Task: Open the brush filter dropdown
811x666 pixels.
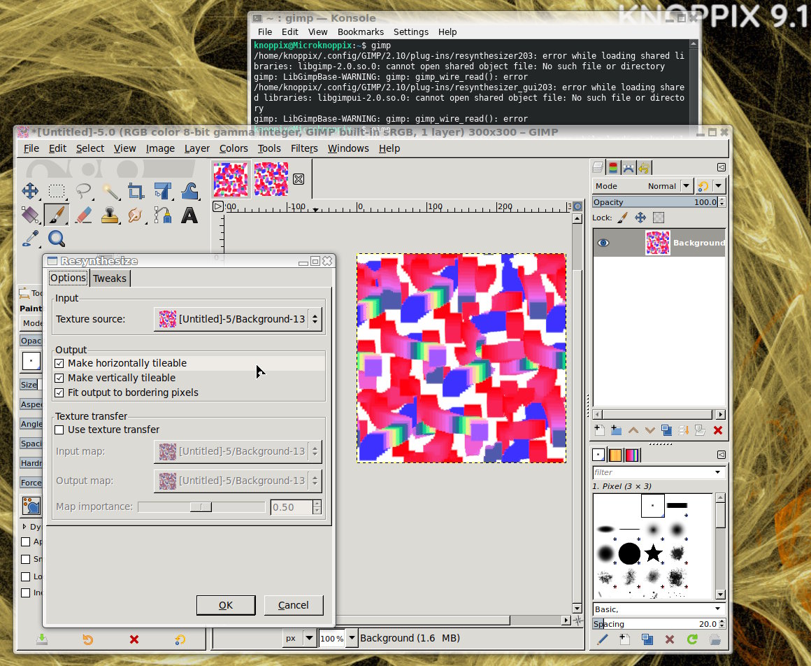Action: 718,472
